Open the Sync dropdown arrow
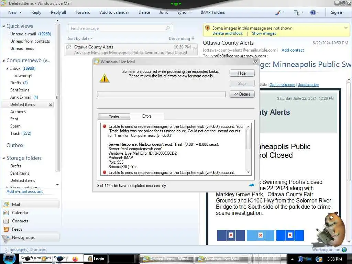The width and height of the screenshot is (352, 264). click(x=190, y=12)
